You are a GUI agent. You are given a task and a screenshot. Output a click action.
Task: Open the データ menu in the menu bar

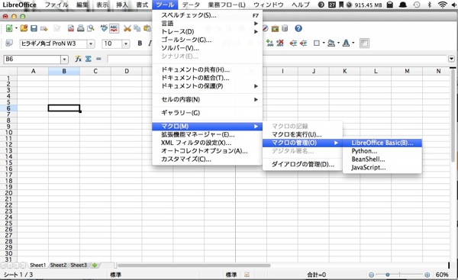click(x=191, y=5)
